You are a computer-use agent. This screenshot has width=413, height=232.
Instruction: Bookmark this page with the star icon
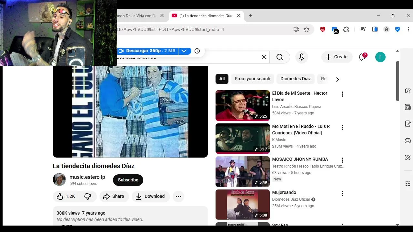(306, 29)
